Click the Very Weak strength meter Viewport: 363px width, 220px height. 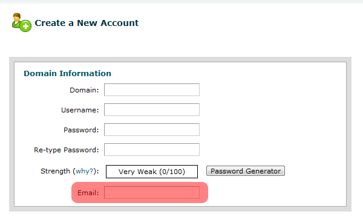[152, 172]
